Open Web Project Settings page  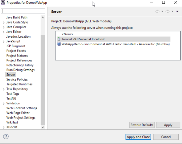pos(21,118)
